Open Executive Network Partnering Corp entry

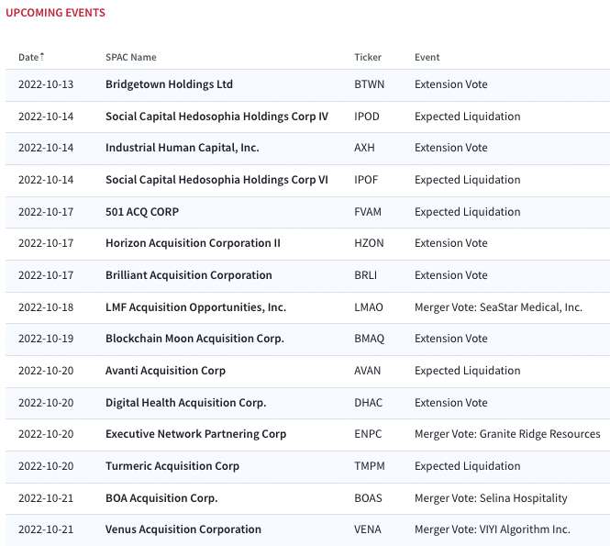coord(195,434)
